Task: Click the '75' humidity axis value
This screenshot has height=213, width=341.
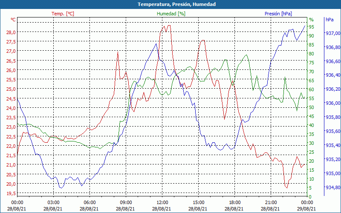Action: click(x=312, y=63)
